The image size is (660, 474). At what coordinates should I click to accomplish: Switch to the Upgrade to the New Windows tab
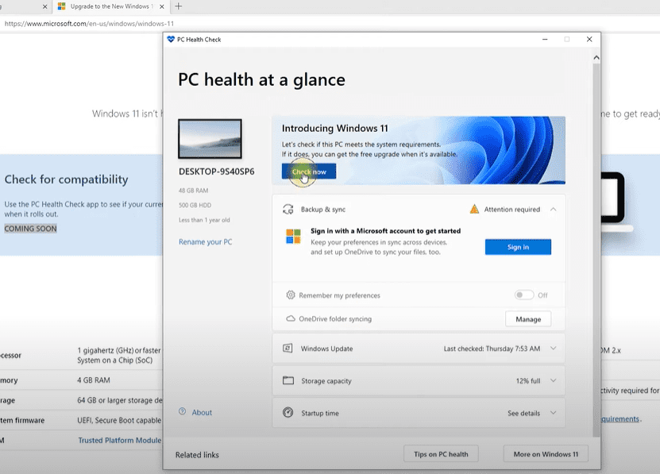pos(110,6)
